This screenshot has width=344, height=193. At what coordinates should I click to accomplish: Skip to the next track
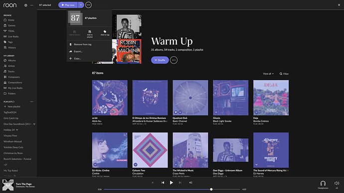click(x=180, y=183)
